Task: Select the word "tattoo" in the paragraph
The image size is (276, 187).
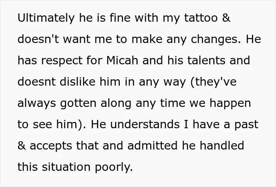Action: point(201,18)
